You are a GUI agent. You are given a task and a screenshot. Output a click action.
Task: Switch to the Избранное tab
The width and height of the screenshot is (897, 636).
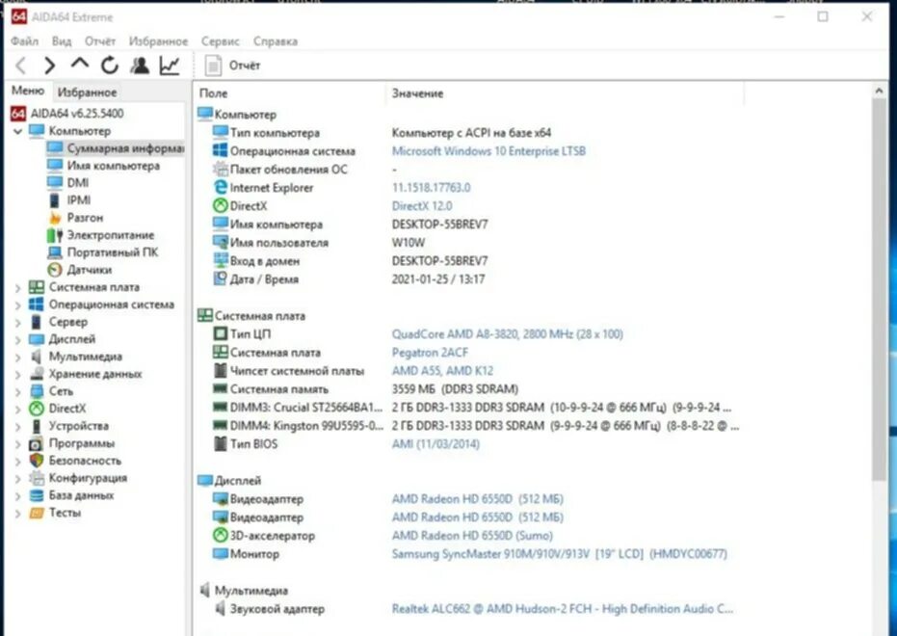(x=87, y=93)
